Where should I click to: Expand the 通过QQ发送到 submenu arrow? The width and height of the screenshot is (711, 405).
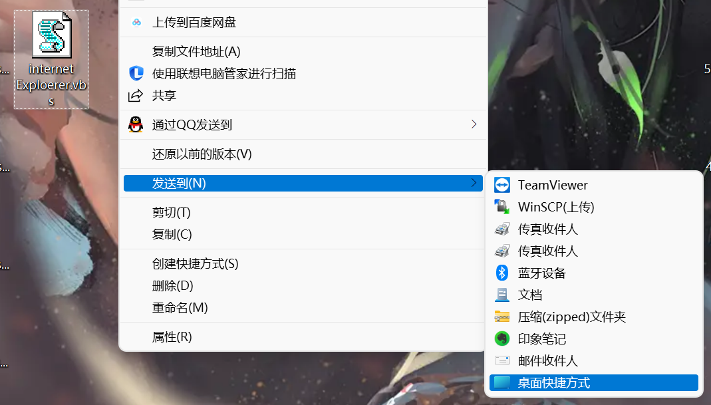tap(474, 124)
